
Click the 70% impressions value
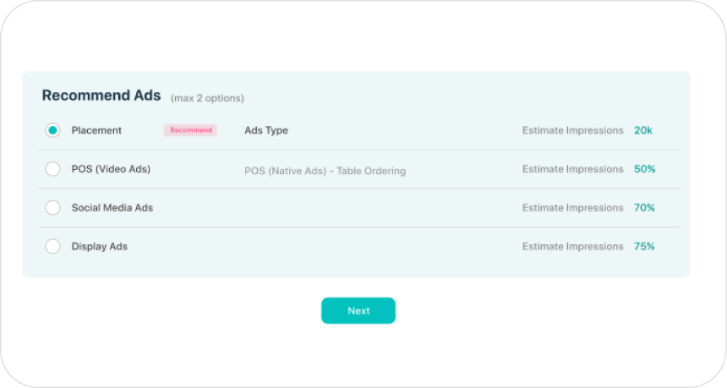[644, 208]
